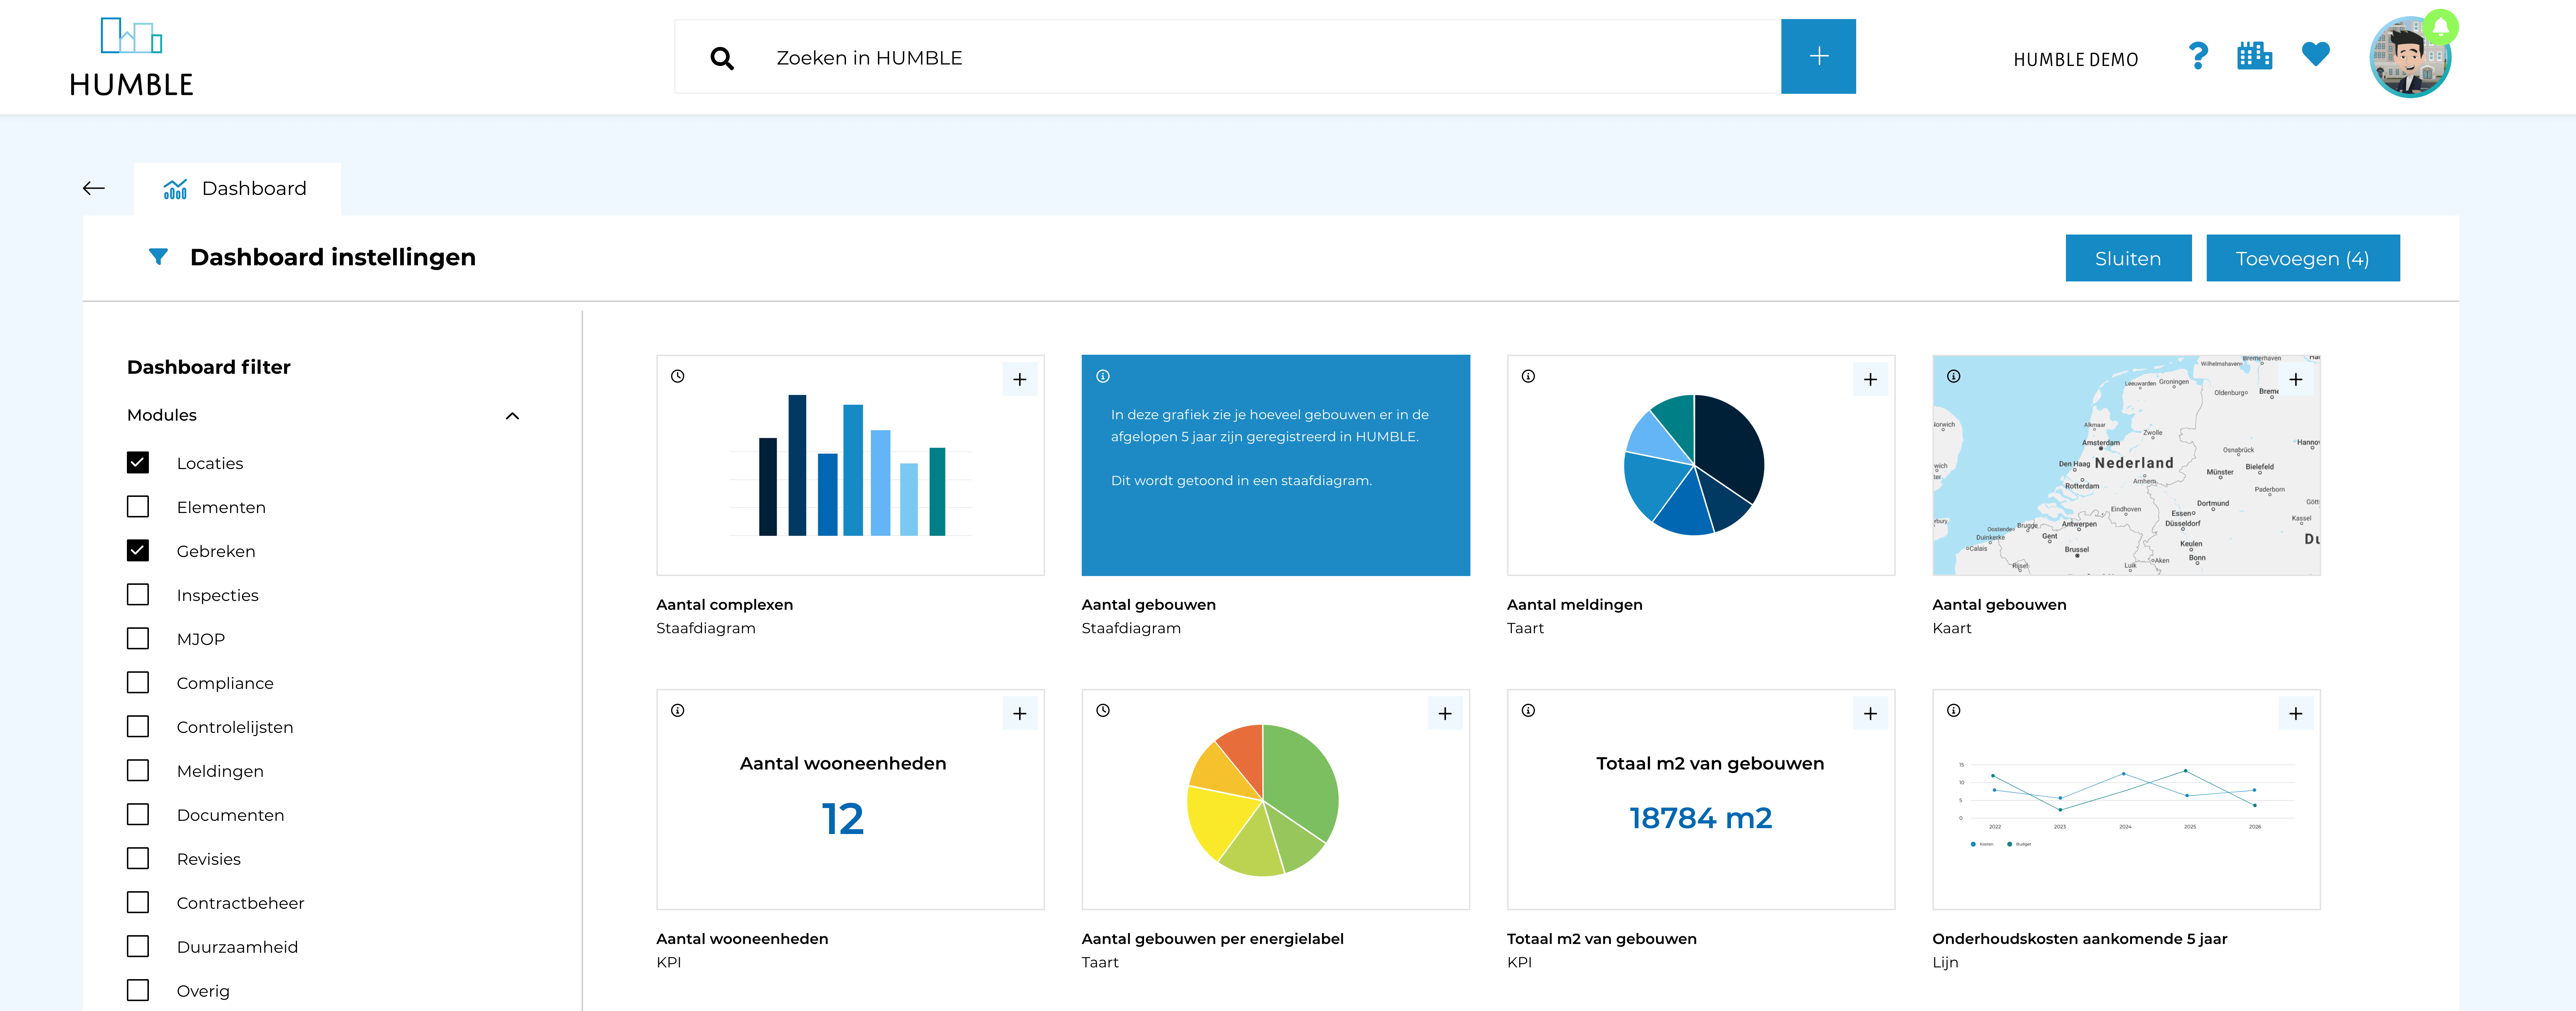Uncheck the Gebreken module checkbox
This screenshot has height=1011, width=2576.
[x=138, y=550]
